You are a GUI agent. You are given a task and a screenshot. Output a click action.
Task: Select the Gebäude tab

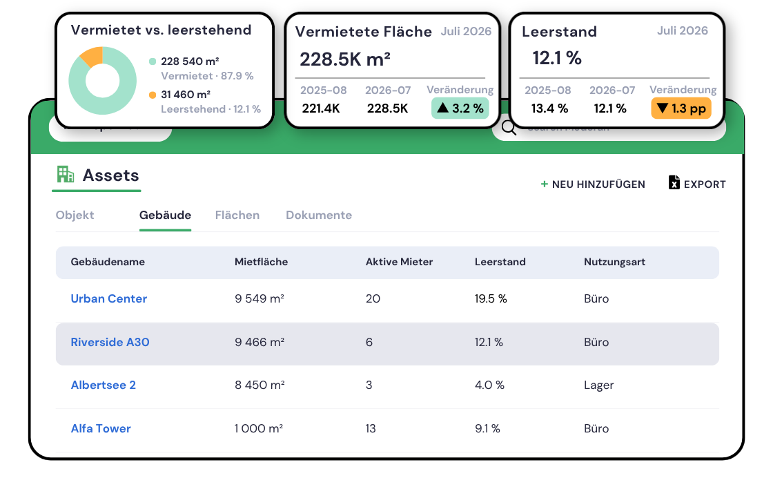(165, 215)
